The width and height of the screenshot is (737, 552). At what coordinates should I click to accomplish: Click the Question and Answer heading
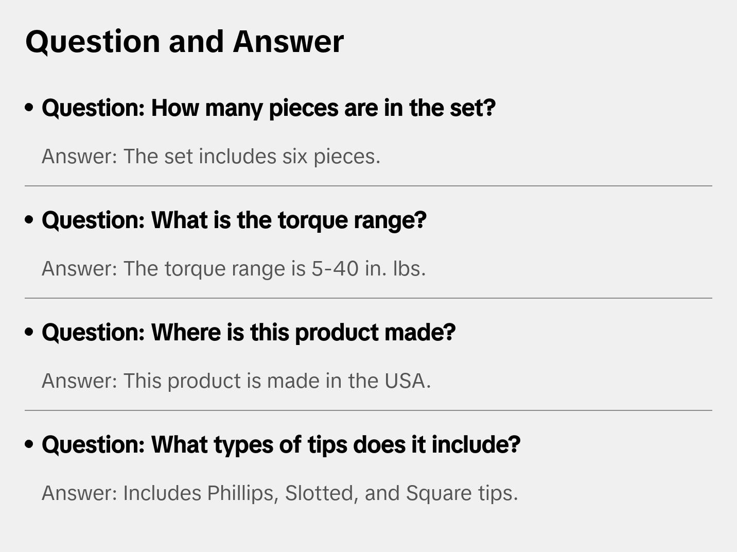point(184,41)
